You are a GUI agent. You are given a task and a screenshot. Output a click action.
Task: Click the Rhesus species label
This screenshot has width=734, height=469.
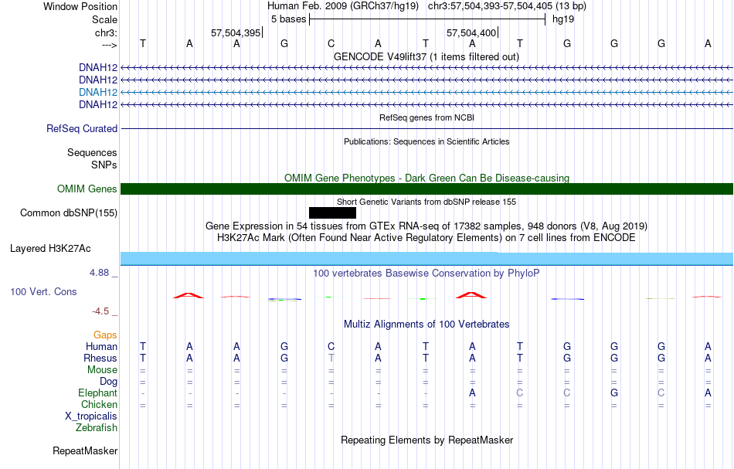100,358
